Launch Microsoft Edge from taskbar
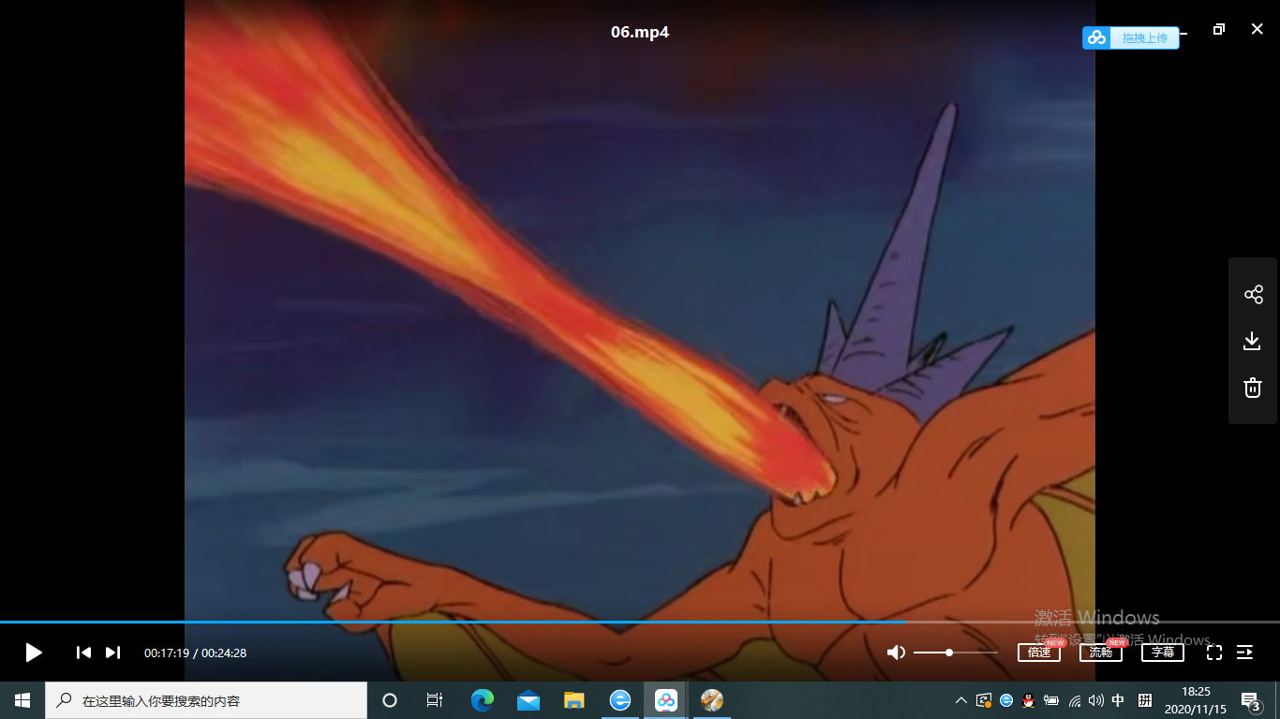Viewport: 1280px width, 719px height. [x=483, y=700]
